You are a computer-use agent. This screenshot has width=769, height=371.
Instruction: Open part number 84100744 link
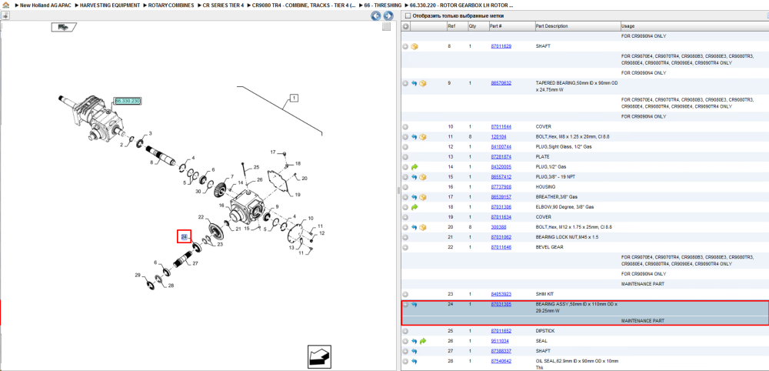click(x=501, y=147)
